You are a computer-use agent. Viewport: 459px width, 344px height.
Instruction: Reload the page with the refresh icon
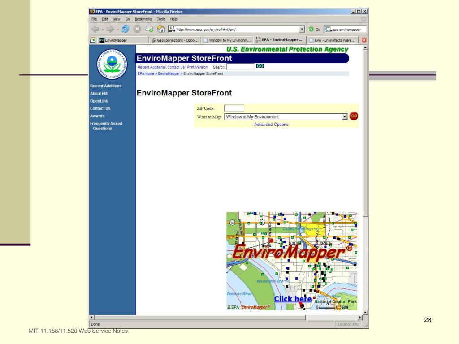point(126,29)
